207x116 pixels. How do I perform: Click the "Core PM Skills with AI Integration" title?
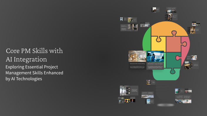[x=34, y=55]
